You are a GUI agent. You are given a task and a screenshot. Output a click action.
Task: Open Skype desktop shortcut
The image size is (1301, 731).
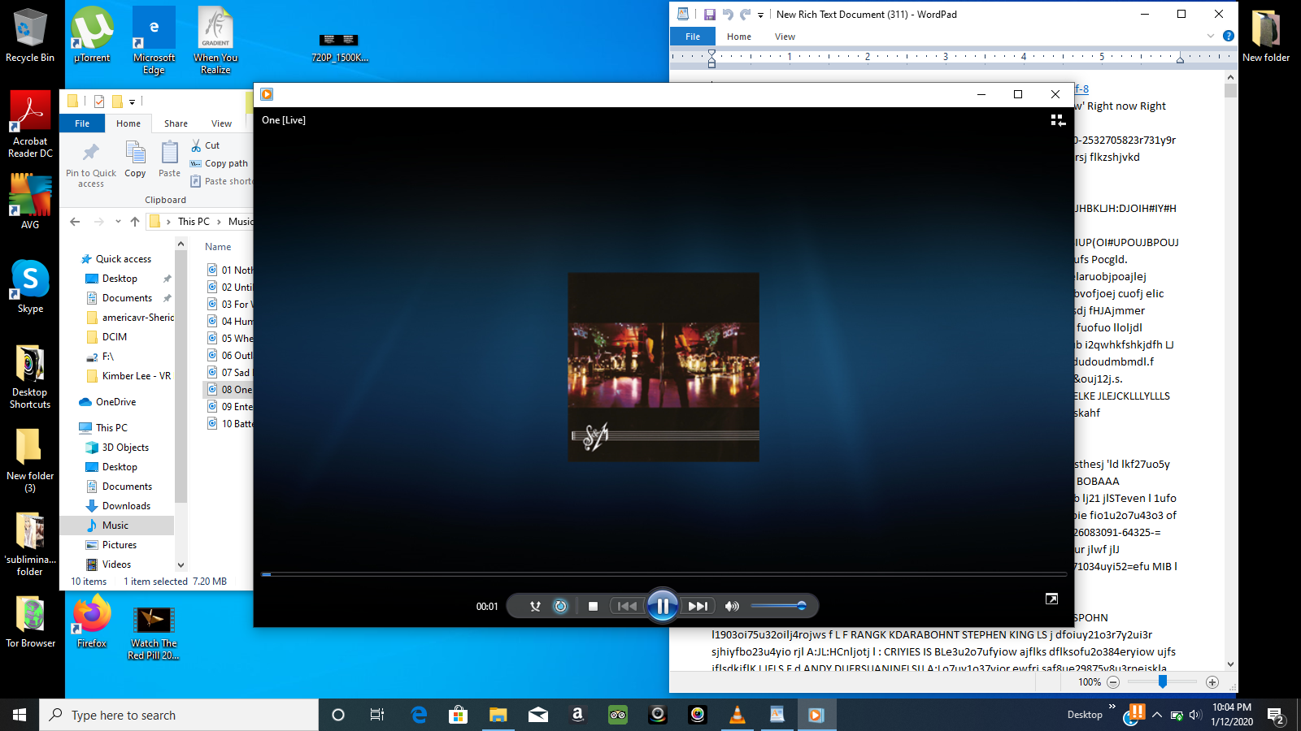click(30, 286)
